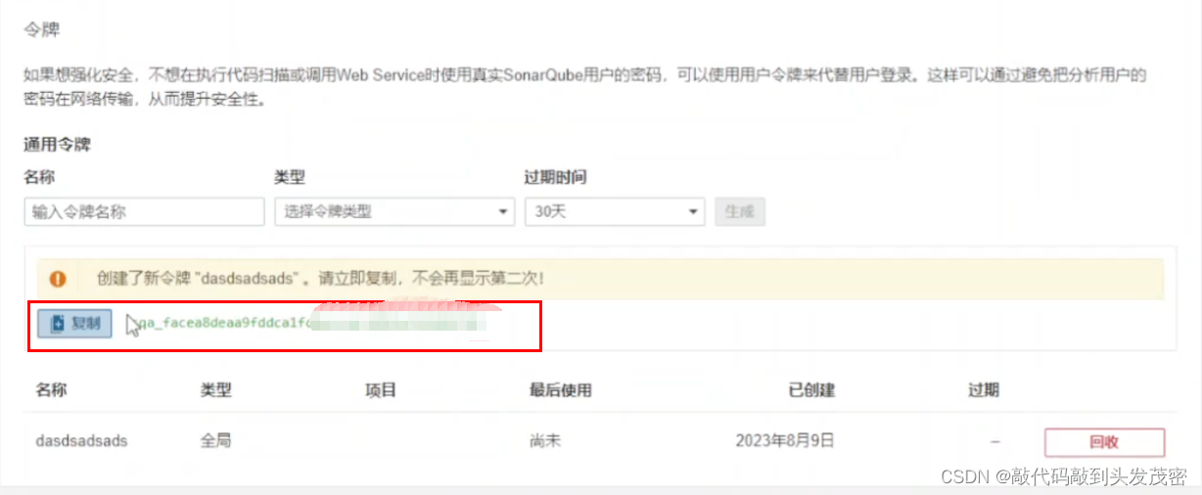Viewport: 1202px width, 495px height.
Task: Click the 通用令牌 section heading
Action: pyautogui.click(x=57, y=145)
